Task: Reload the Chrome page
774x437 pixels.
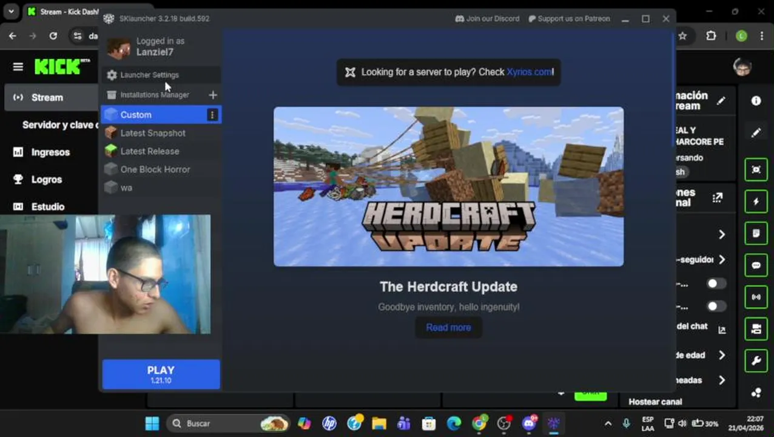Action: [53, 36]
